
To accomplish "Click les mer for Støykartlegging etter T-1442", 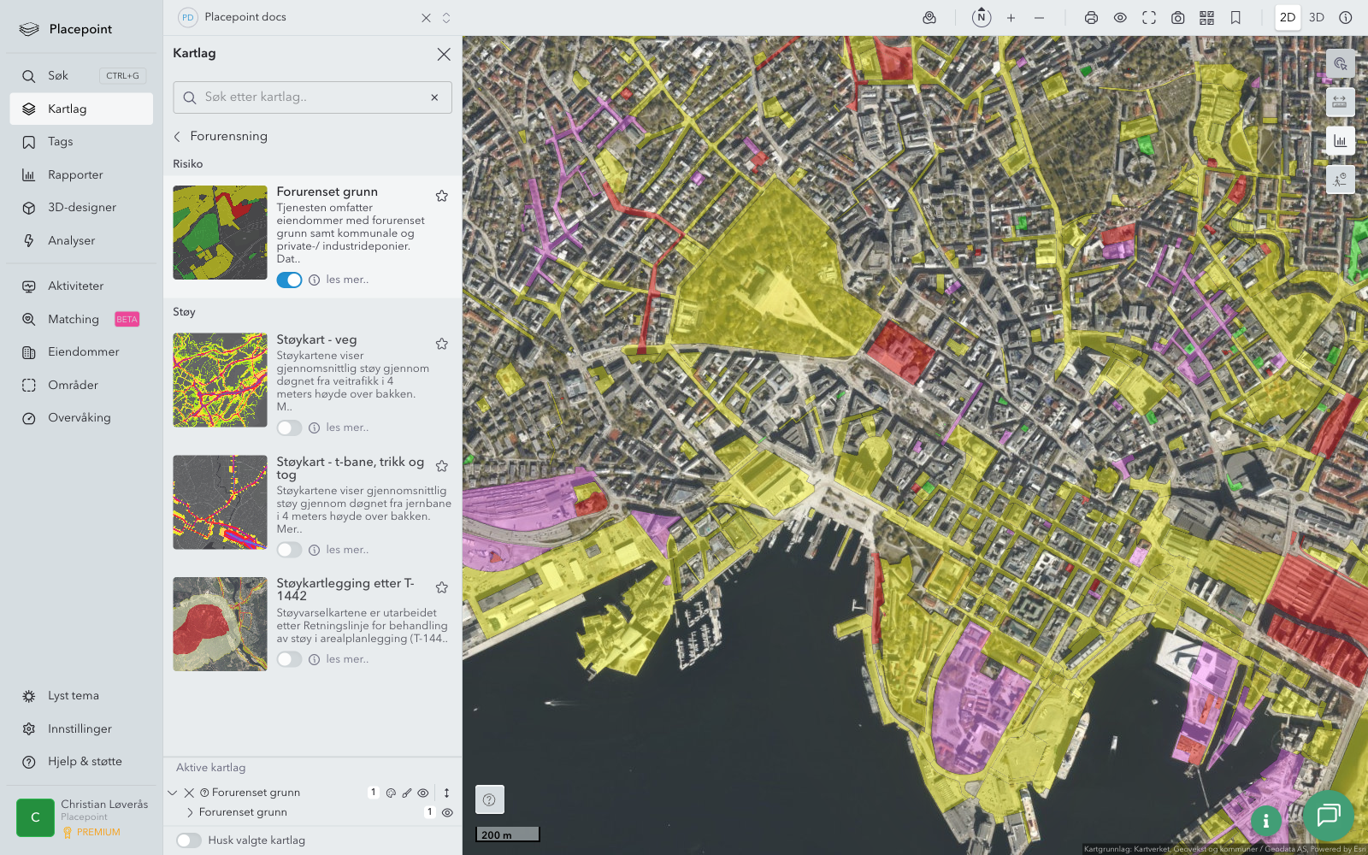I will tap(347, 659).
